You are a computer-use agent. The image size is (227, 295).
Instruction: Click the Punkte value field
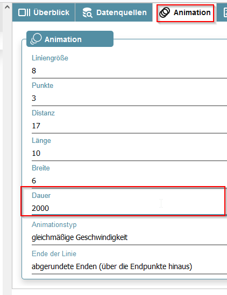coord(129,98)
